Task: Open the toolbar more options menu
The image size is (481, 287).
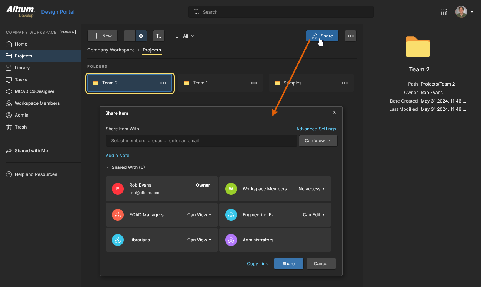Action: pos(351,36)
